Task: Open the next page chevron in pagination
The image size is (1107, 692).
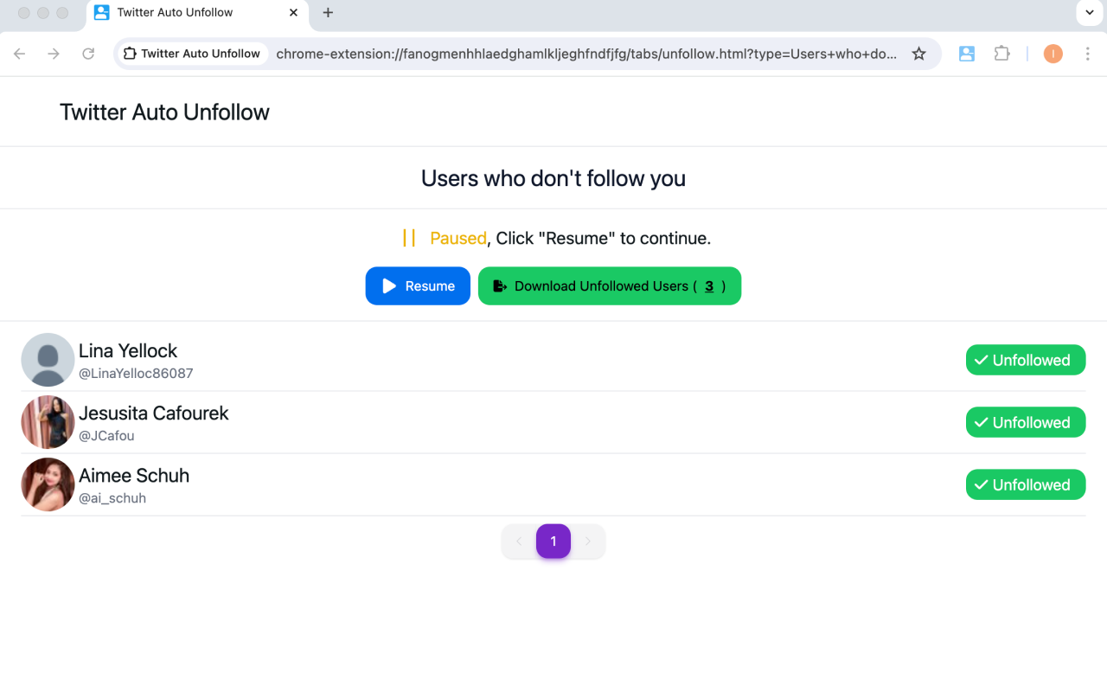Action: pyautogui.click(x=588, y=541)
